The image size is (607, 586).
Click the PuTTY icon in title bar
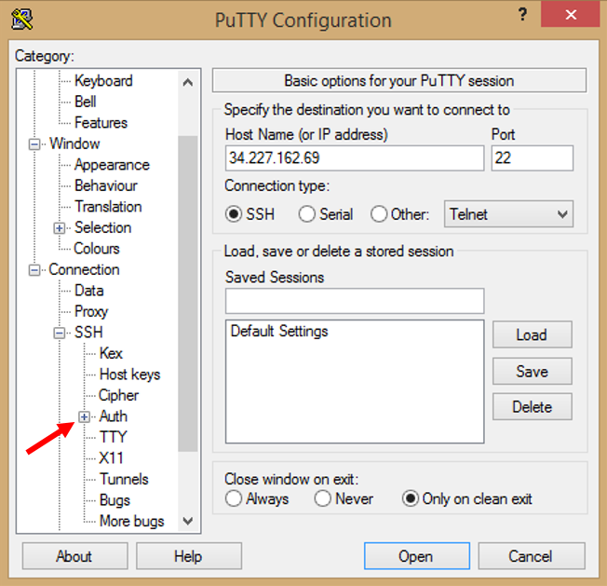(24, 19)
